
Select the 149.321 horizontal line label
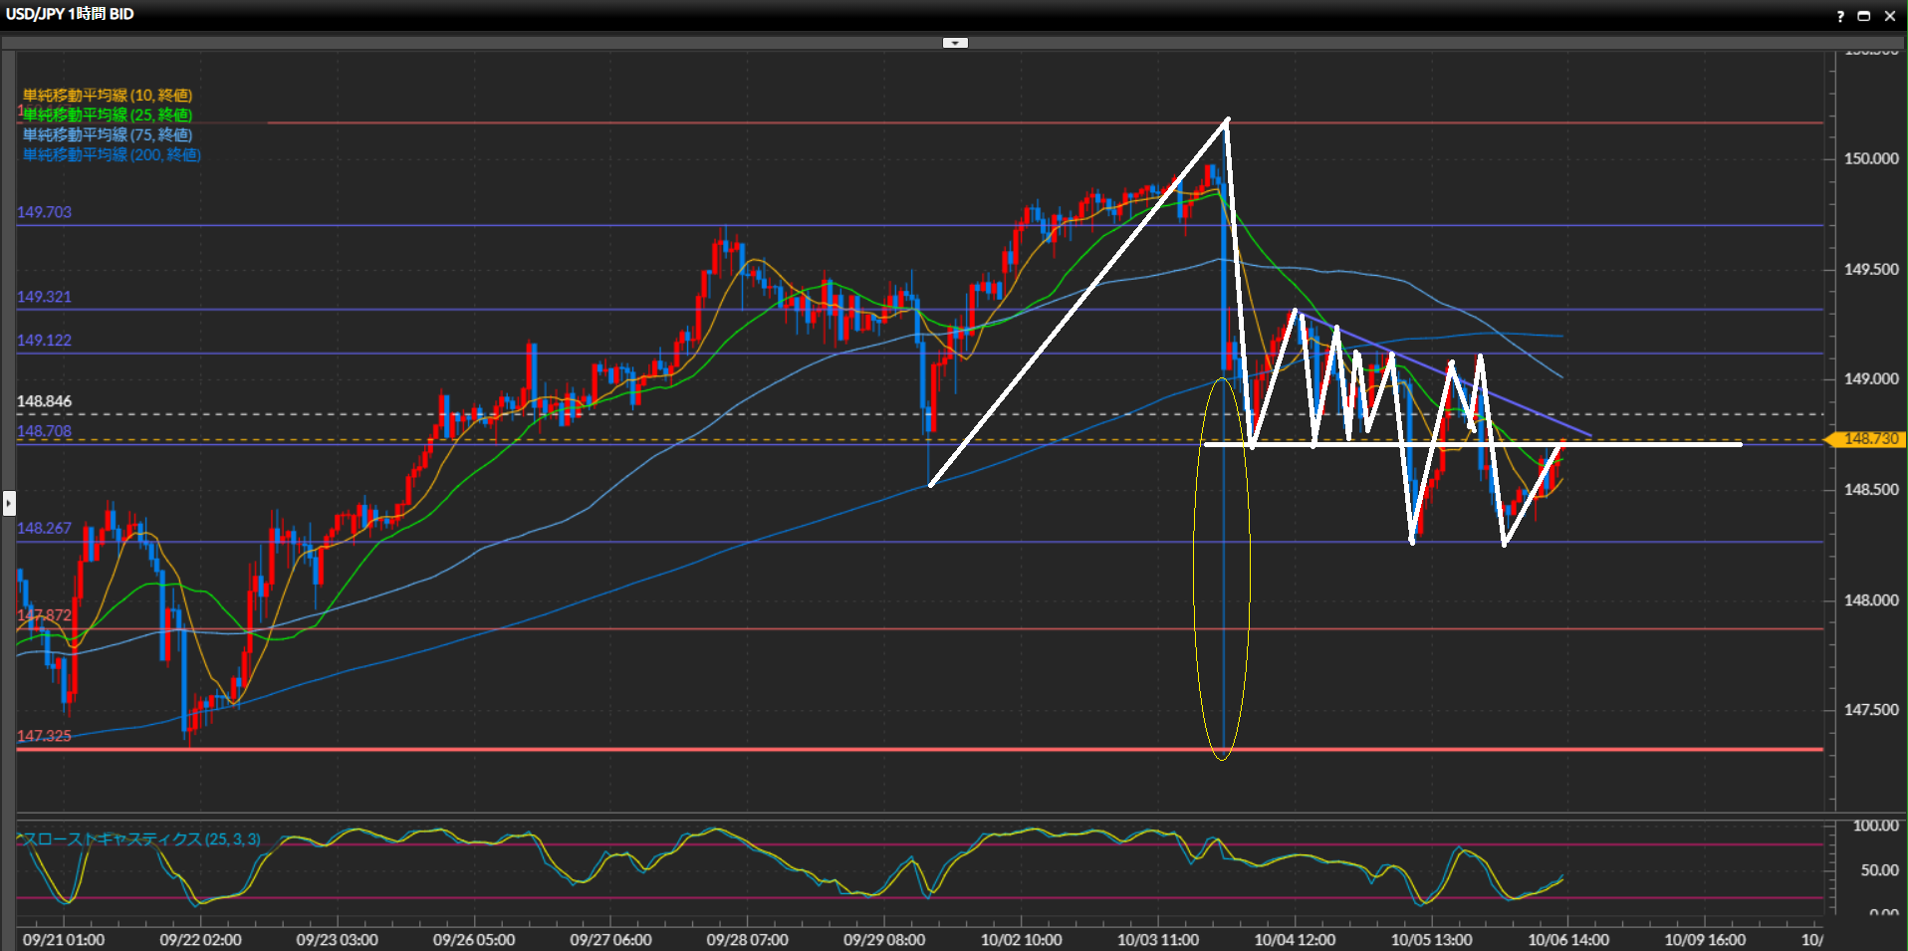(x=45, y=297)
